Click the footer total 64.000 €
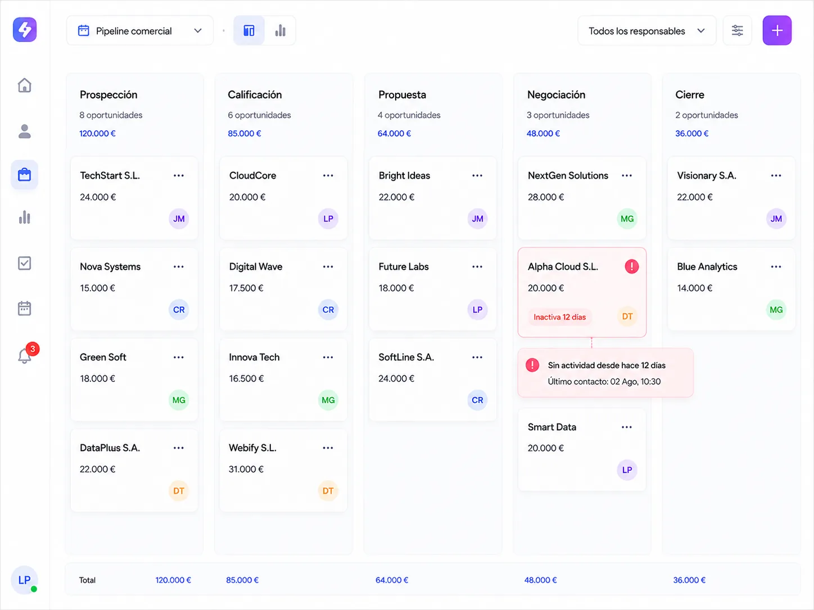Screen dimensions: 814x610 [392, 580]
